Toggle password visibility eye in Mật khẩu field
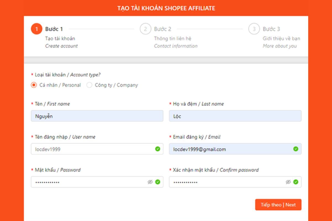This screenshot has height=221, width=332. click(x=150, y=182)
